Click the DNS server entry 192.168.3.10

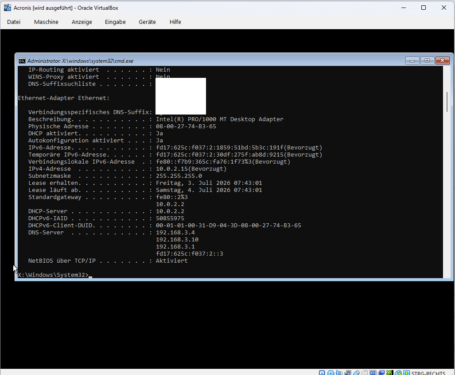[177, 240]
